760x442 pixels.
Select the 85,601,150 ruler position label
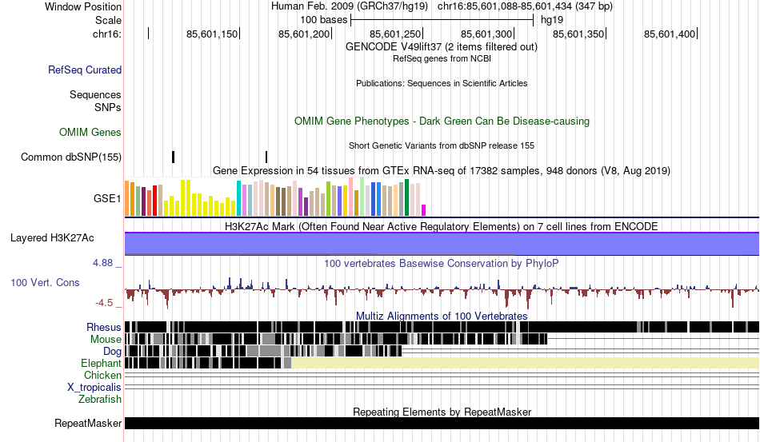212,34
